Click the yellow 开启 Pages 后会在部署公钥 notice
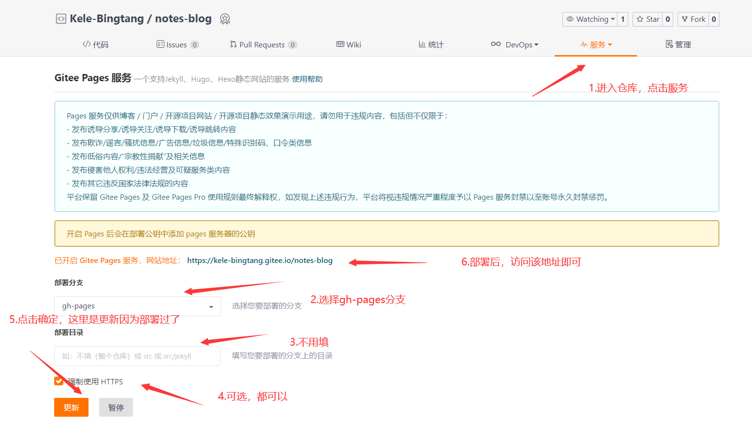This screenshot has height=423, width=752. (x=387, y=233)
